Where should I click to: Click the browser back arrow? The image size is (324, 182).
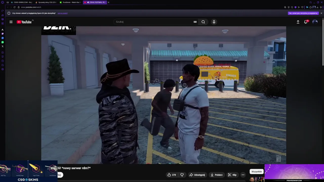coord(8,7)
